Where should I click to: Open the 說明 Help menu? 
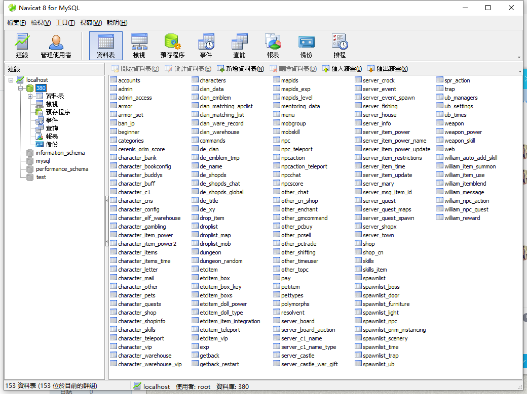point(117,22)
